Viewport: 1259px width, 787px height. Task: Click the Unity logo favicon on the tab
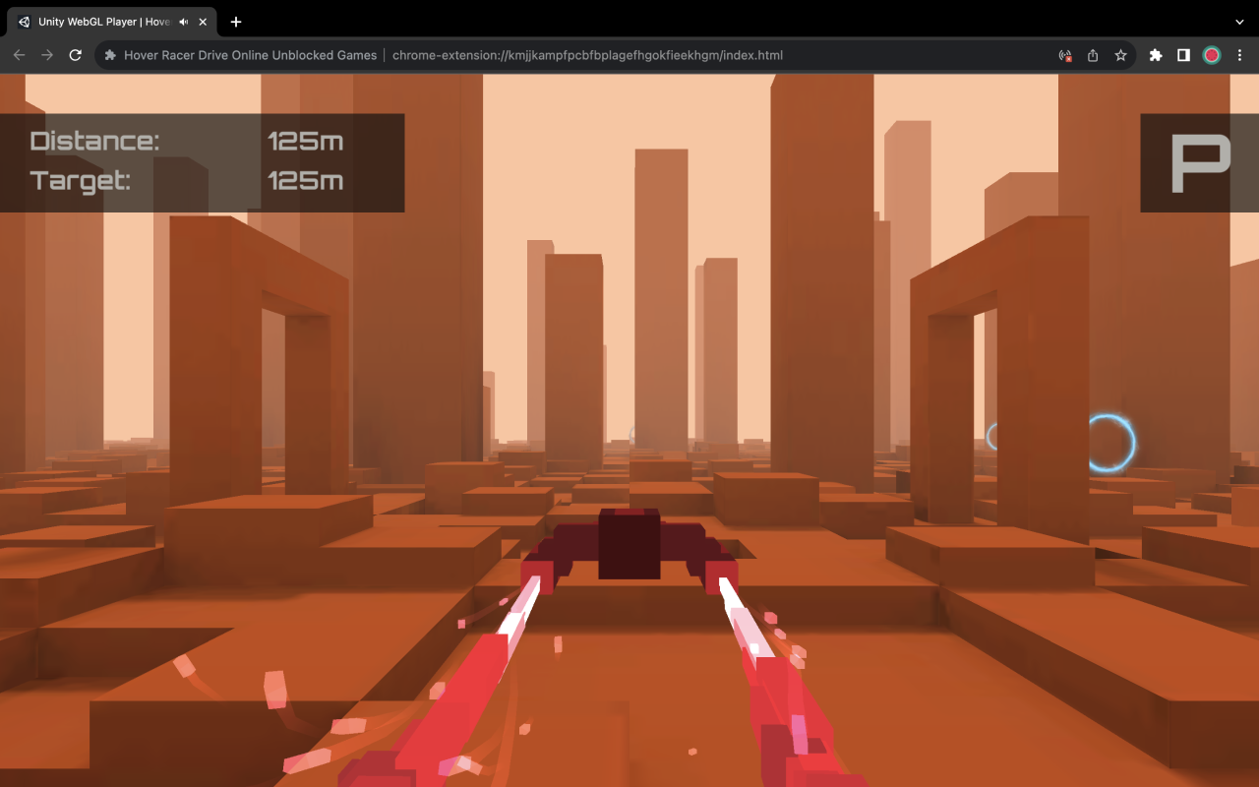tap(25, 22)
